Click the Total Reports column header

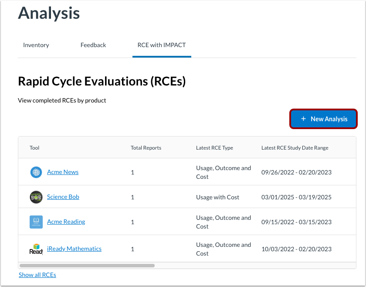click(146, 148)
